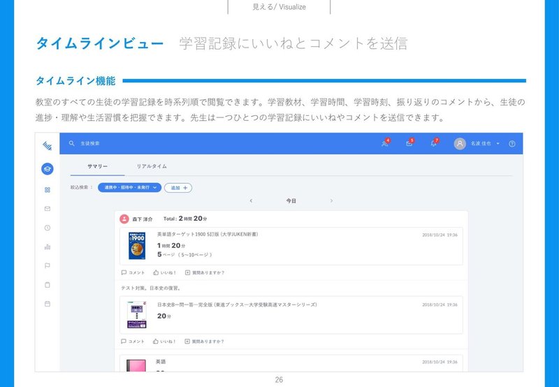Switch to the サマリー tab
This screenshot has height=387, width=559.
tap(97, 166)
